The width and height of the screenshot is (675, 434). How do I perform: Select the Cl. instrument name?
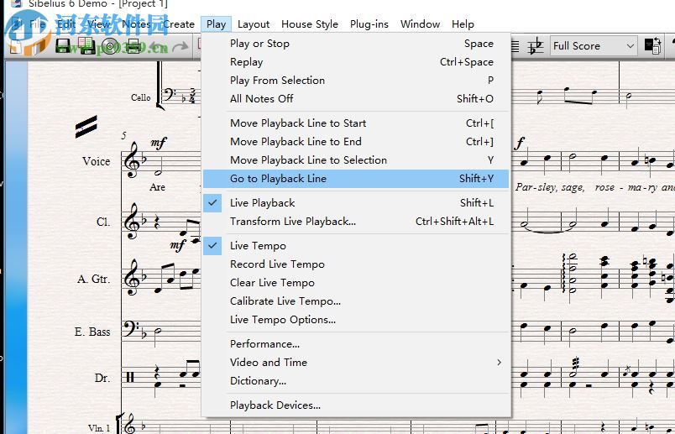(x=103, y=222)
